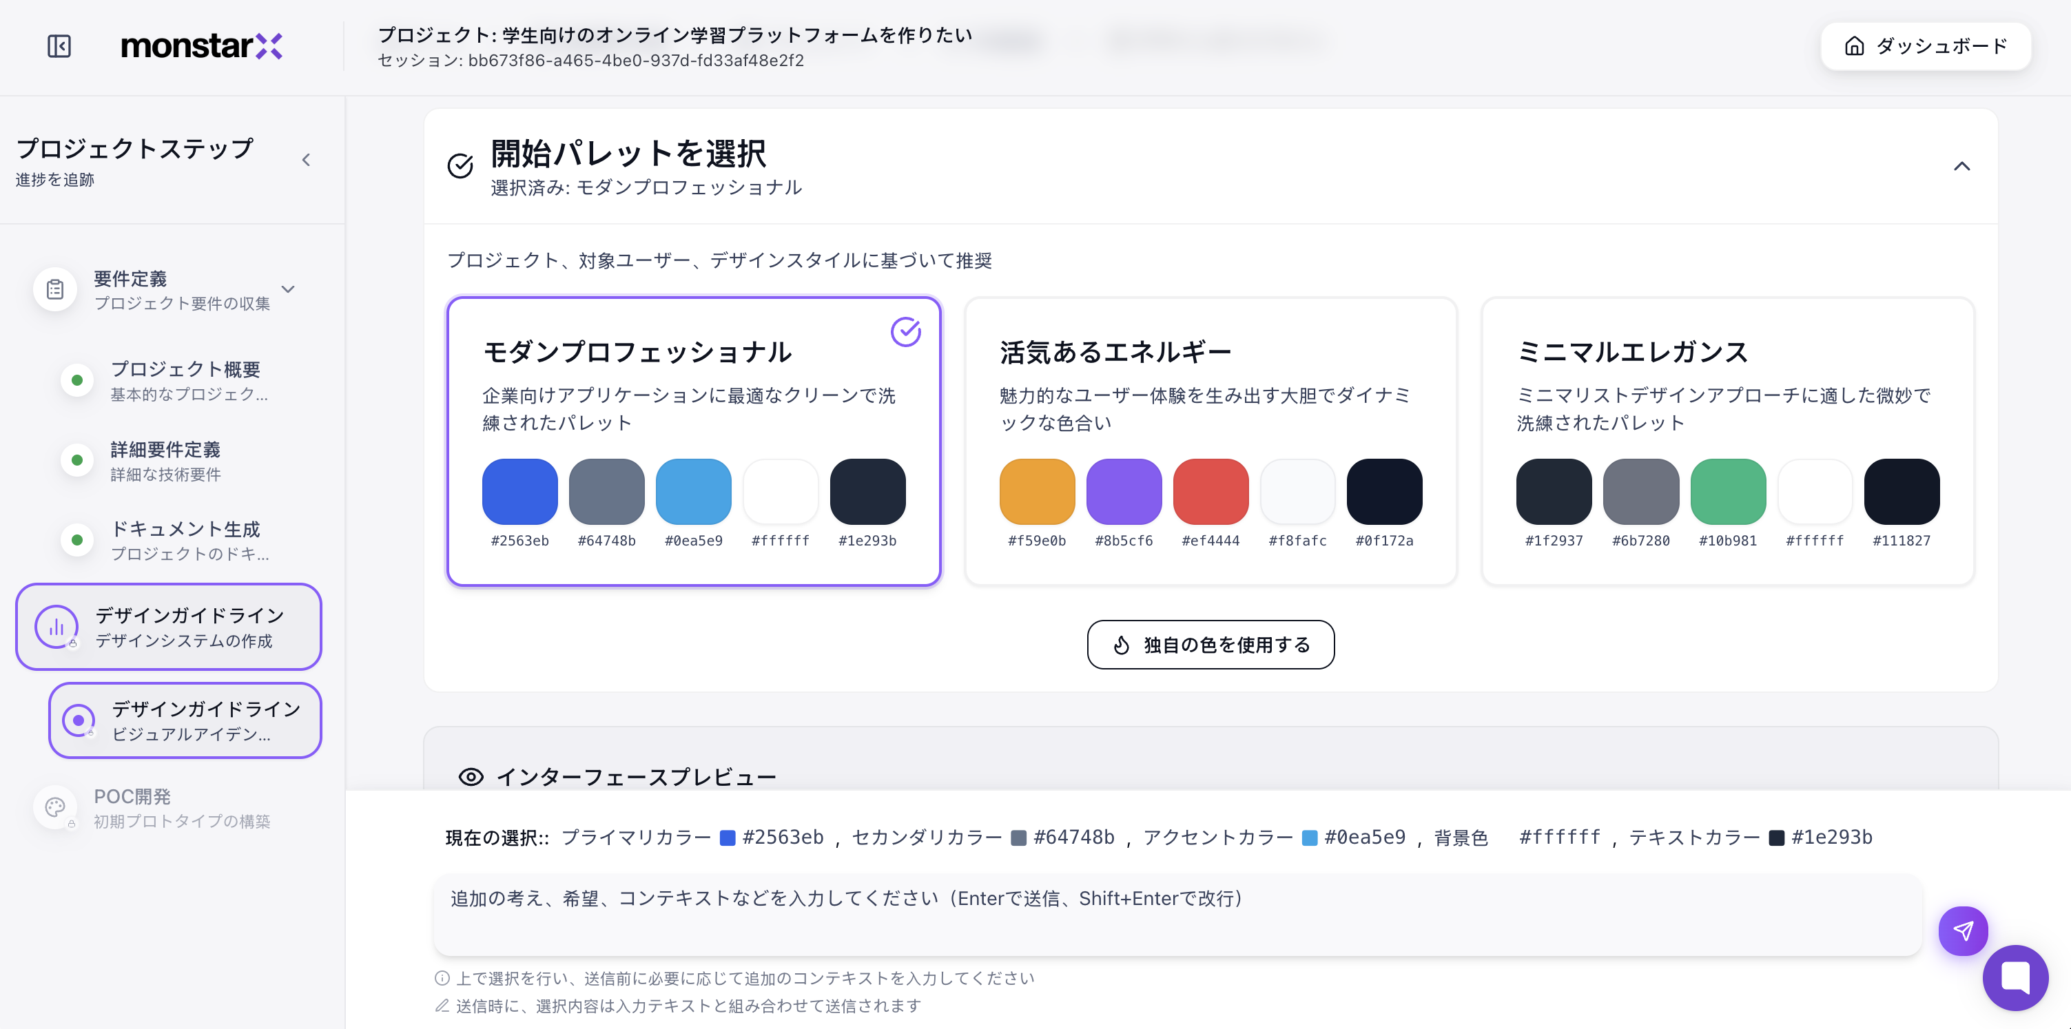Expand the 要件定義 section chevron
The width and height of the screenshot is (2071, 1029).
(x=289, y=289)
